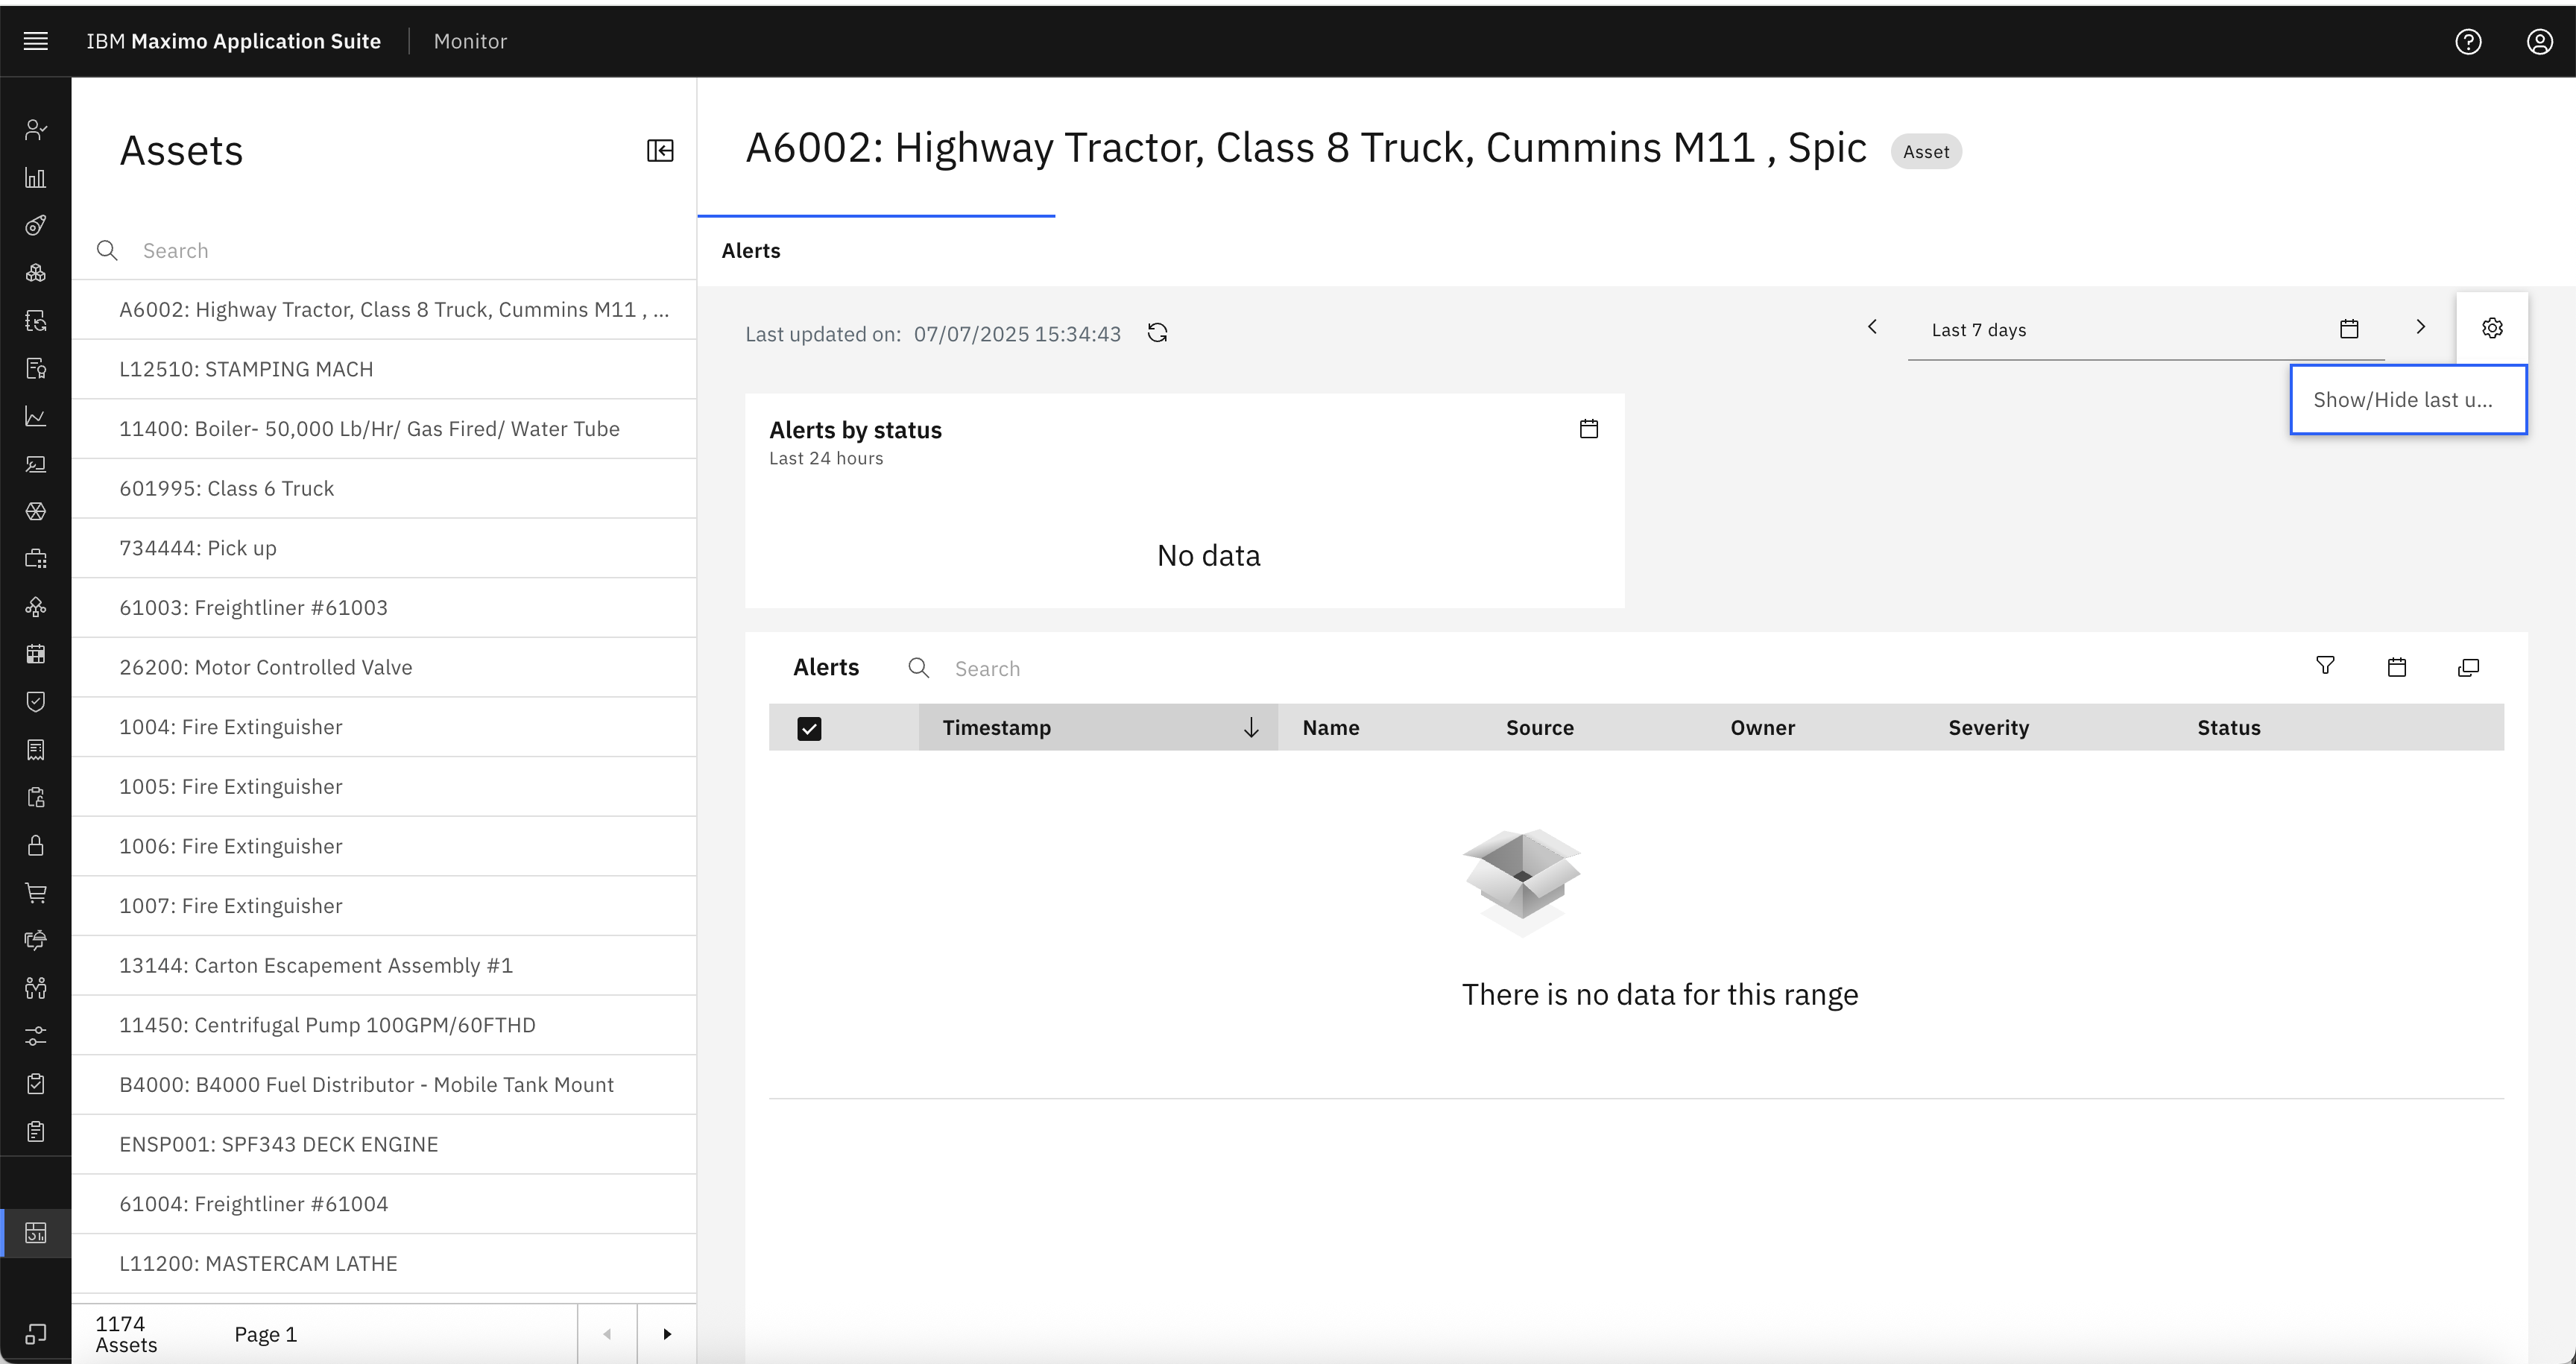Expand the Alerts table to full view

pyautogui.click(x=2468, y=667)
